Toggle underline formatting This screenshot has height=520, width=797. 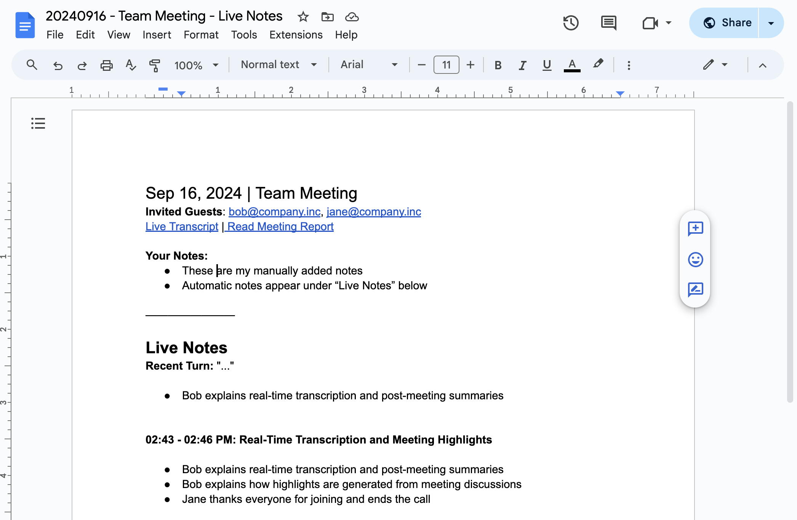pyautogui.click(x=547, y=65)
